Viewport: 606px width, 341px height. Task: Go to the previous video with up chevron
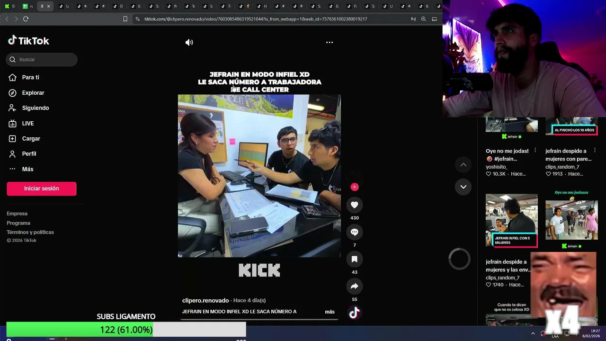click(x=463, y=165)
